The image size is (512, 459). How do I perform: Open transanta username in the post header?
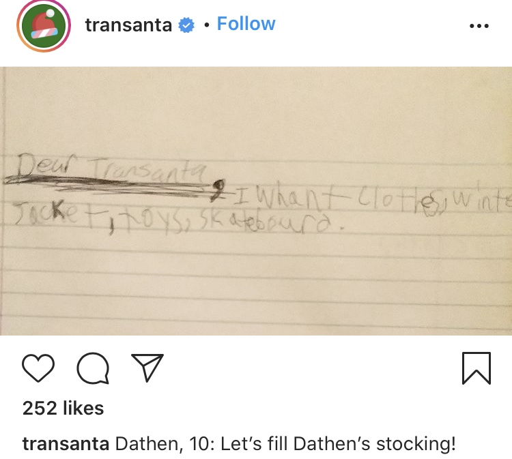tap(128, 25)
